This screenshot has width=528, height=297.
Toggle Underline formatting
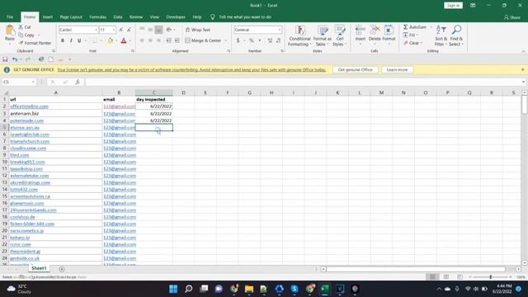[79, 40]
